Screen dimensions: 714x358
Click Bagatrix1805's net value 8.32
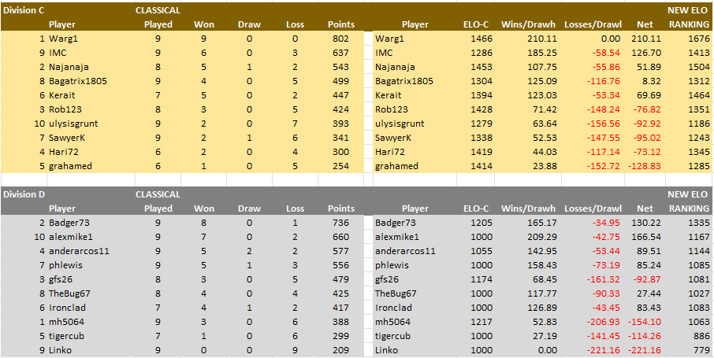[x=649, y=81]
